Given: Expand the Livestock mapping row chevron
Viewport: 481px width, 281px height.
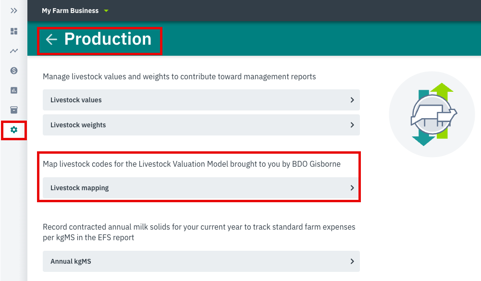Looking at the screenshot, I should click(x=351, y=187).
